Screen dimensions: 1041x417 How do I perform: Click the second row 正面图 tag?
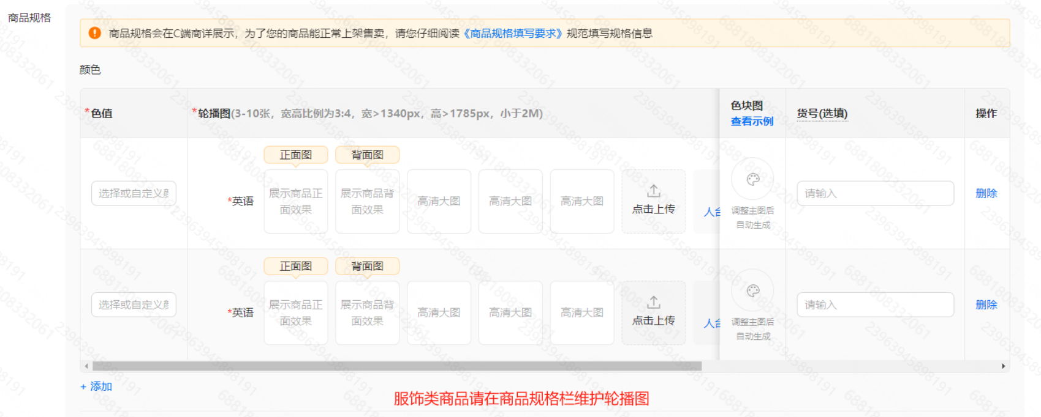(x=296, y=266)
